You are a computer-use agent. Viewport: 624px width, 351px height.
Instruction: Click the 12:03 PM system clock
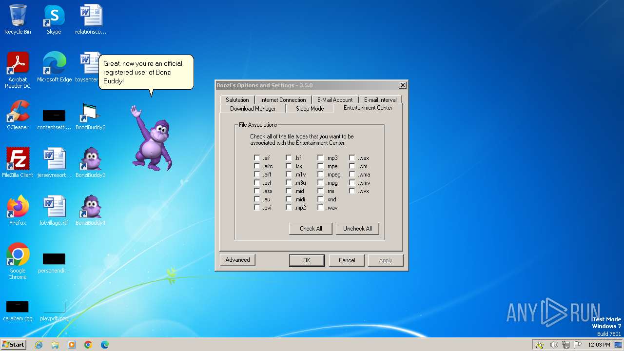pyautogui.click(x=599, y=345)
